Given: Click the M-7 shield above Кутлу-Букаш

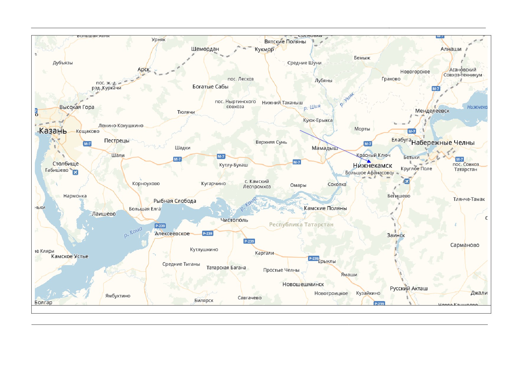Looking at the screenshot, I should pyautogui.click(x=221, y=156).
